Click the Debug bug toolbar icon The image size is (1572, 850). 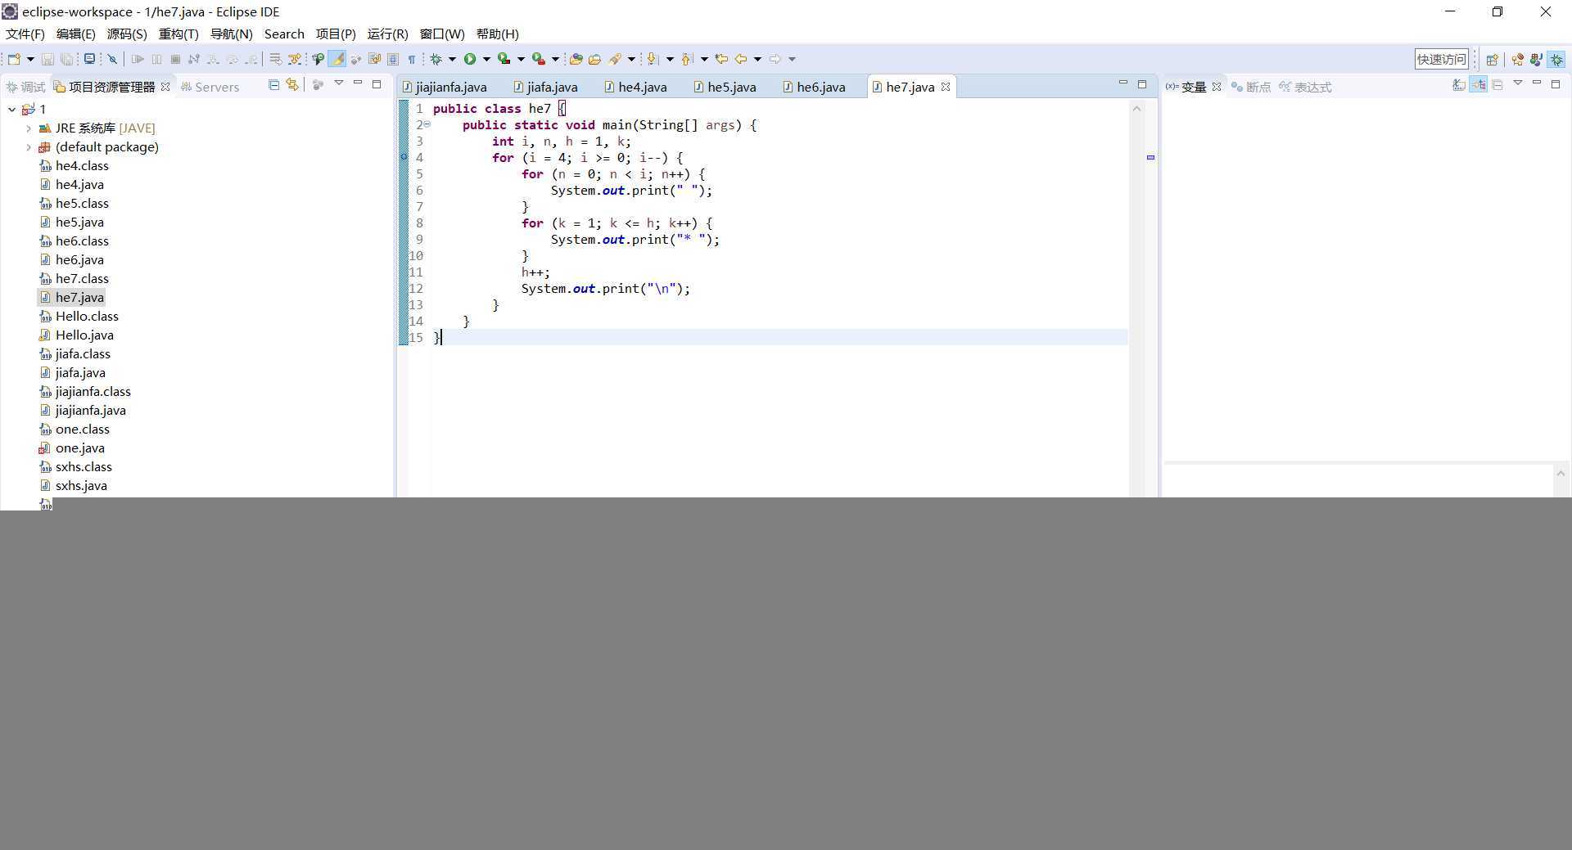(x=436, y=59)
